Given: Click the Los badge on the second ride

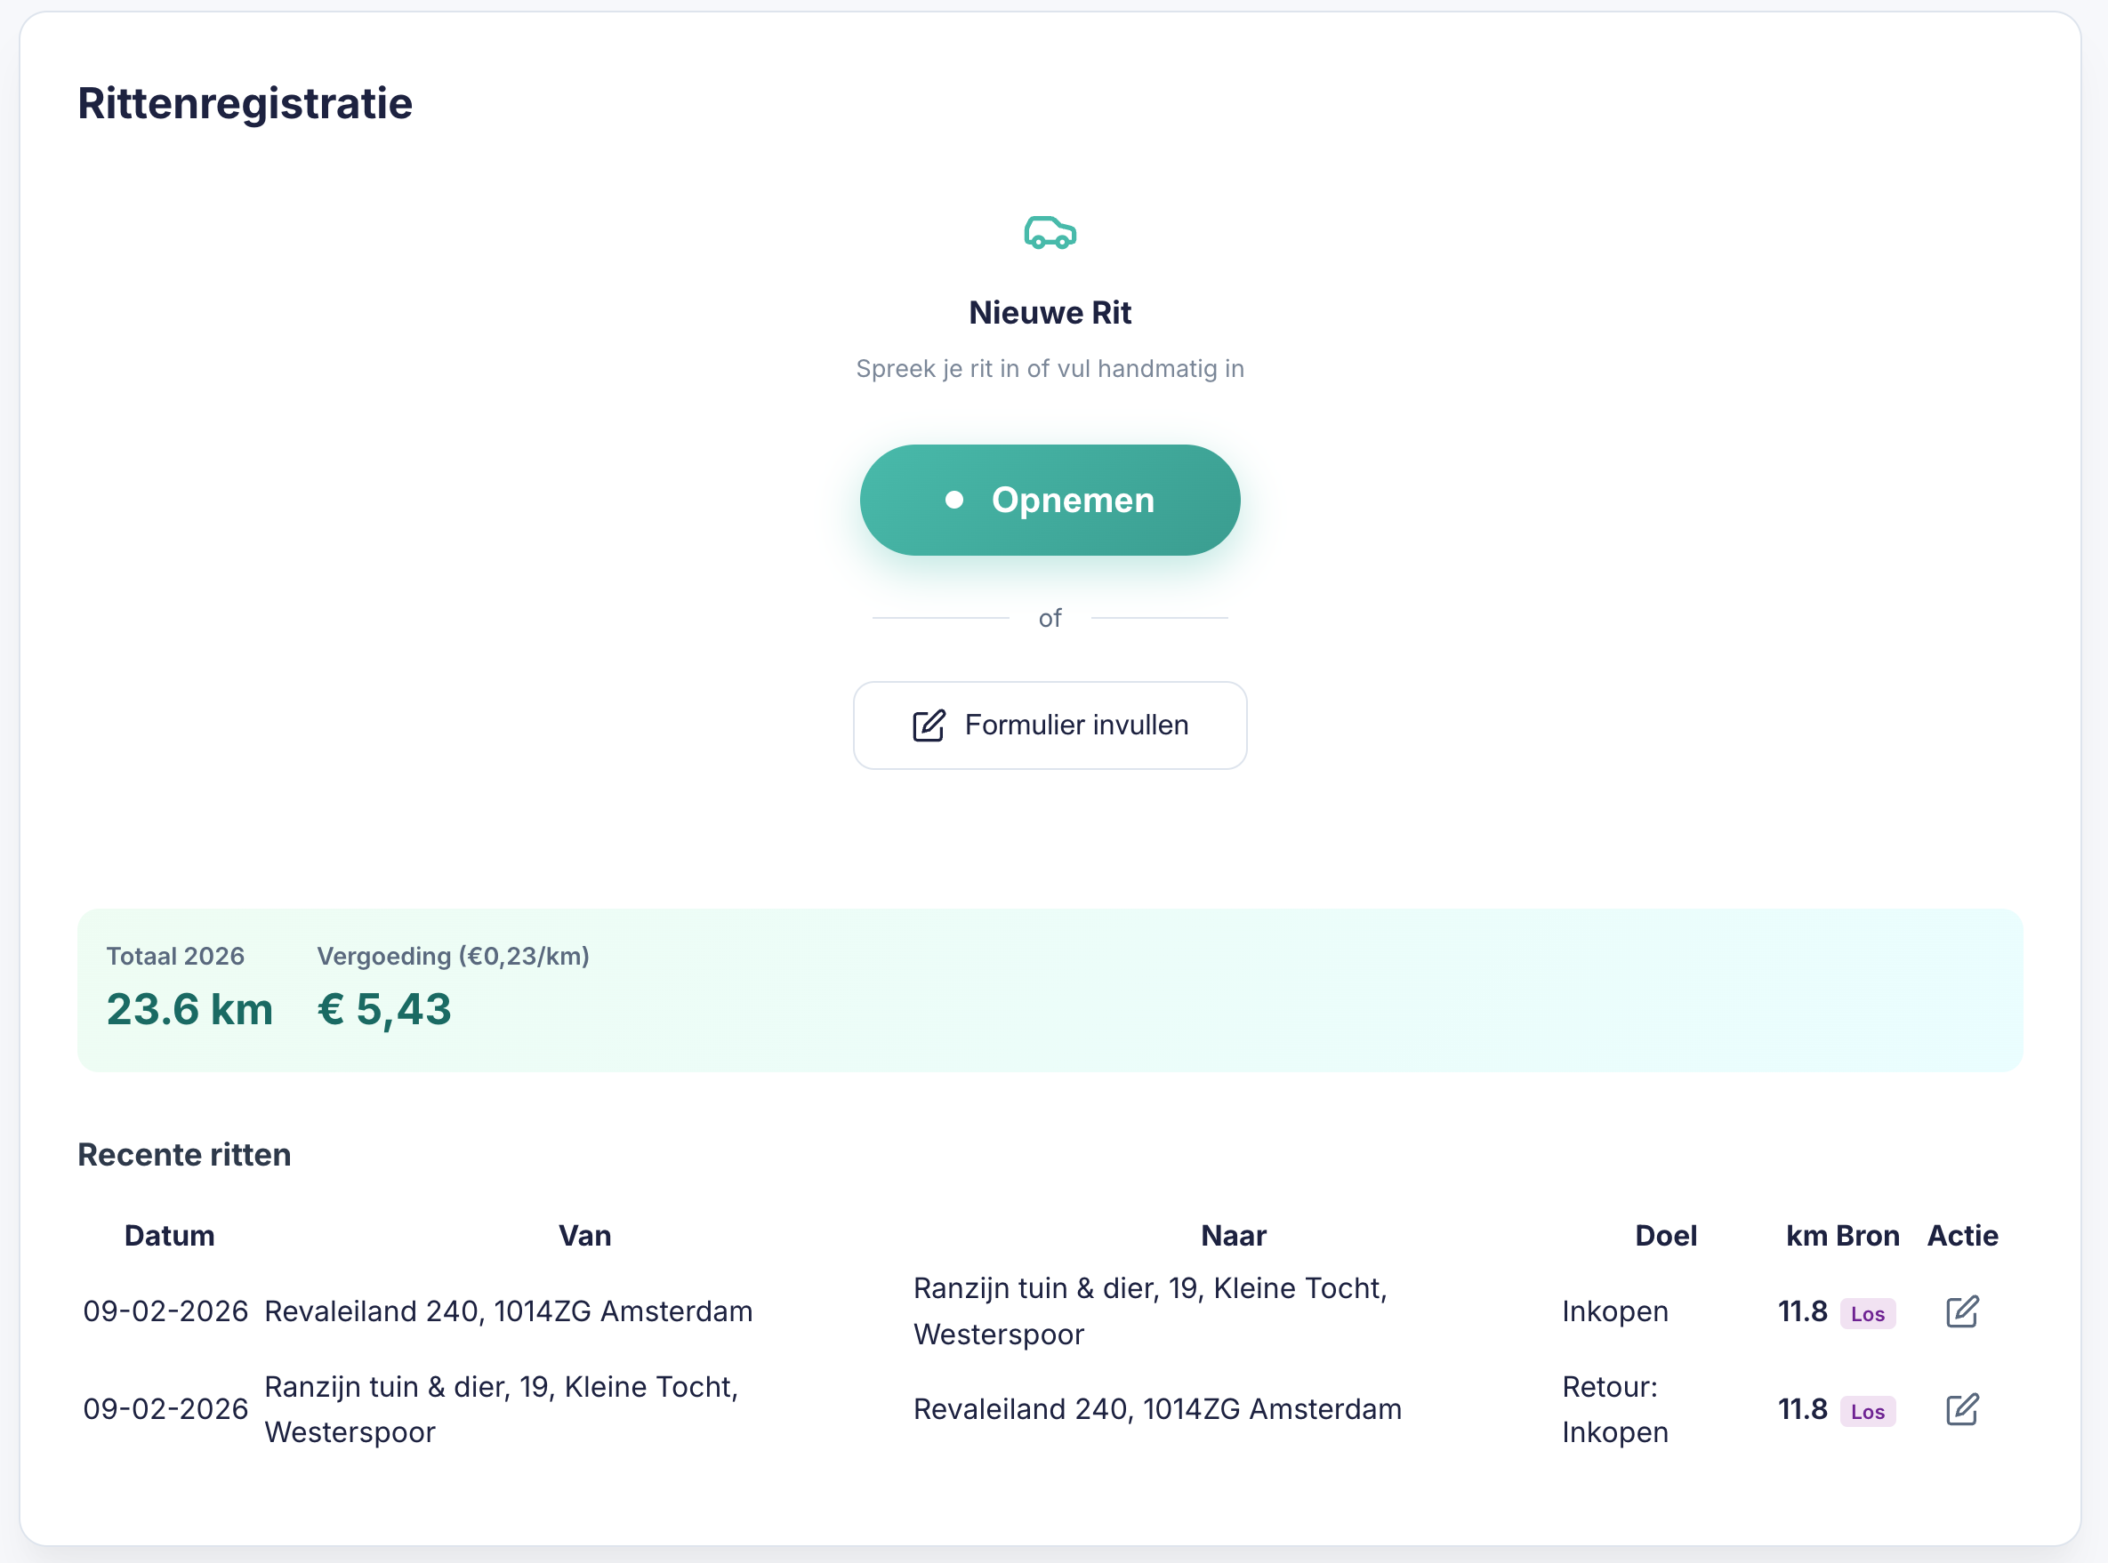Looking at the screenshot, I should click(x=1868, y=1411).
